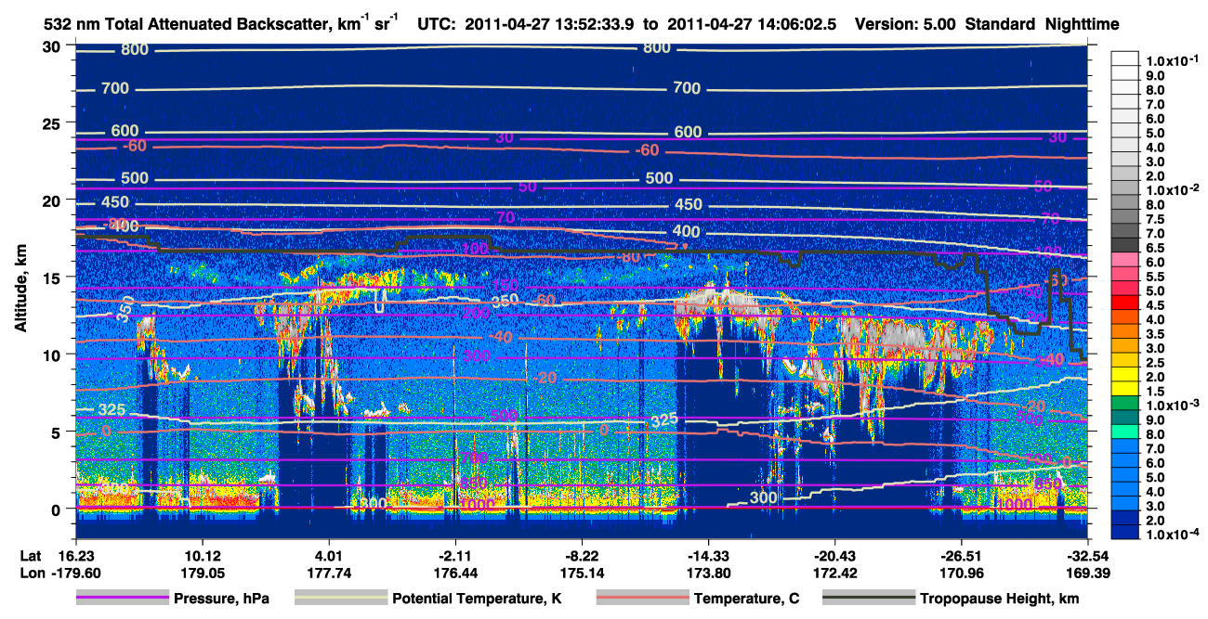Click the purple Pressure legend line sample
This screenshot has width=1208, height=619.
122,599
